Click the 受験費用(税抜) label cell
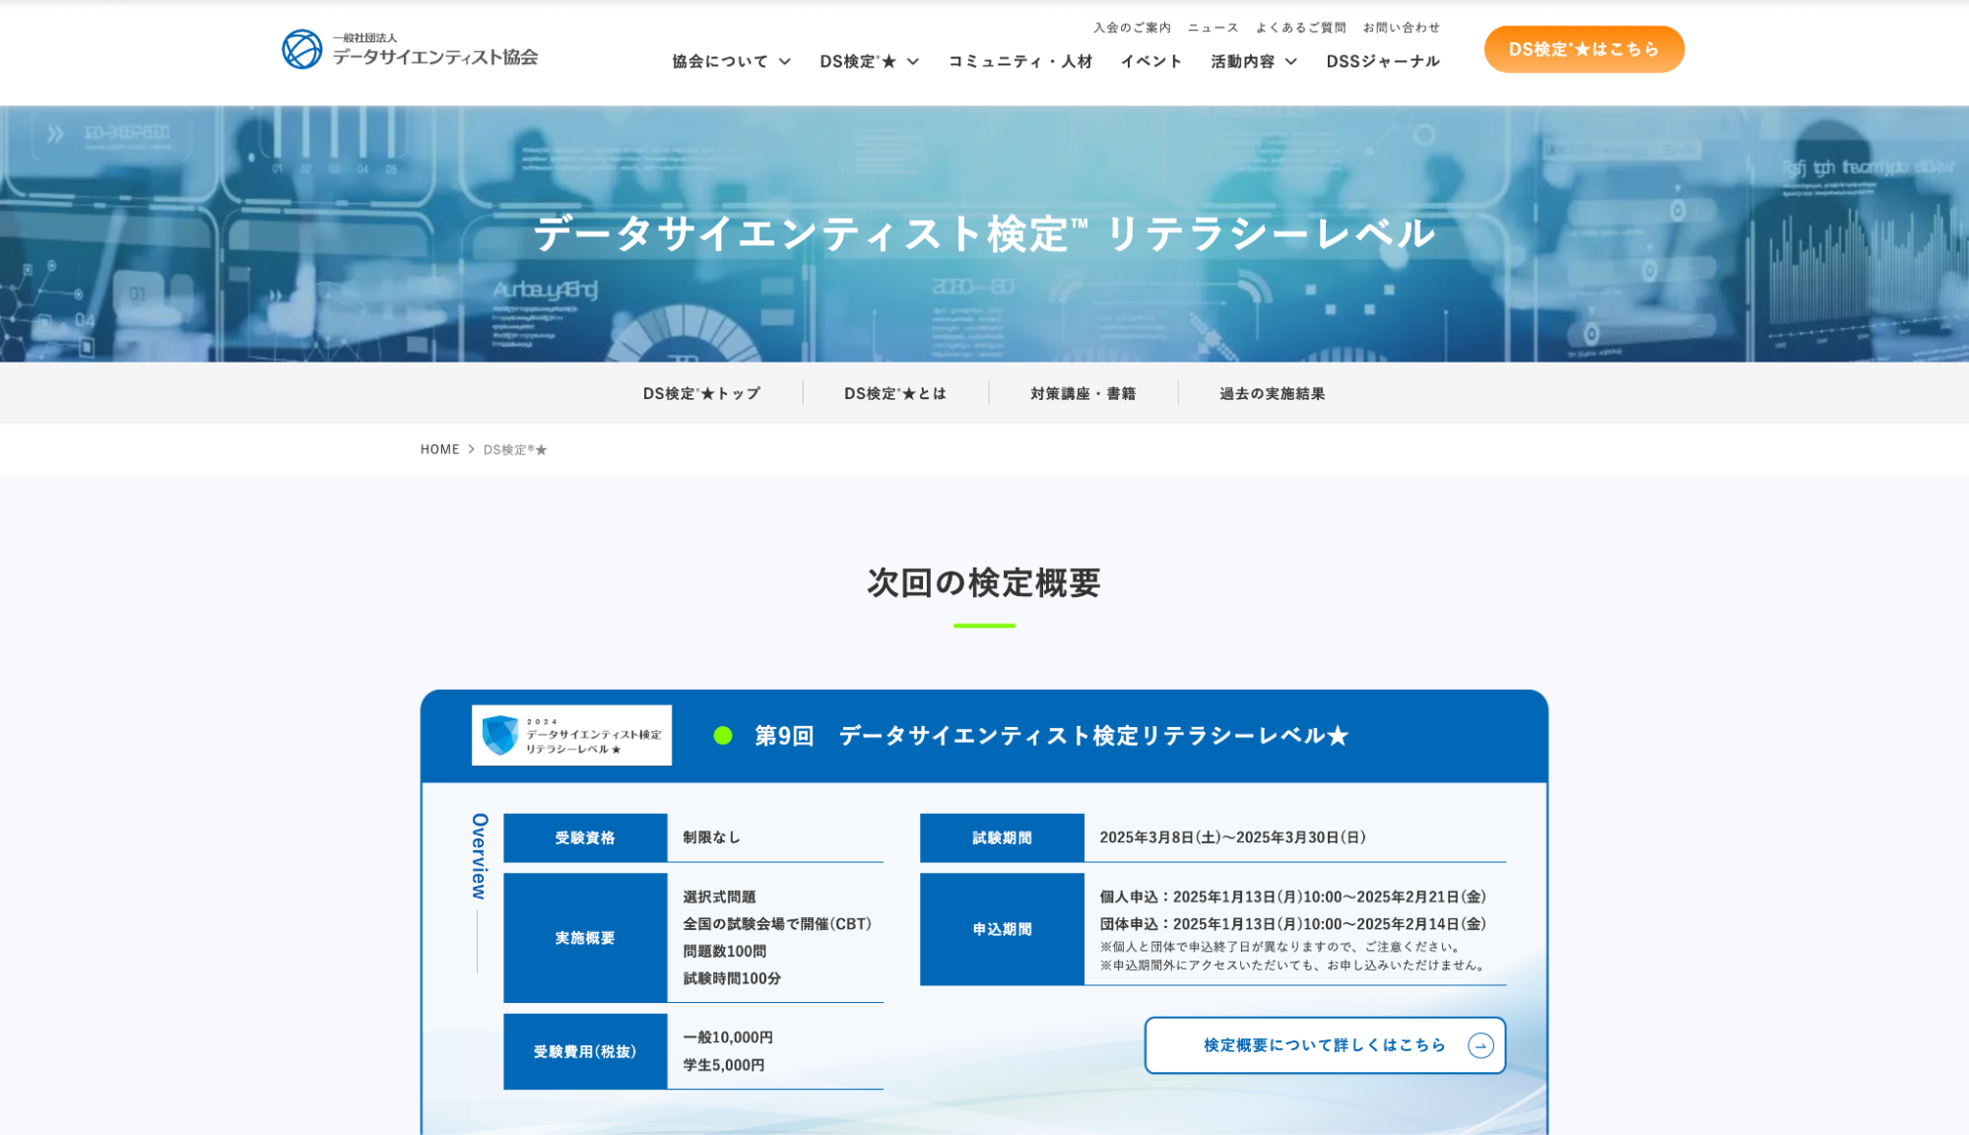This screenshot has width=1969, height=1135. [x=585, y=1051]
